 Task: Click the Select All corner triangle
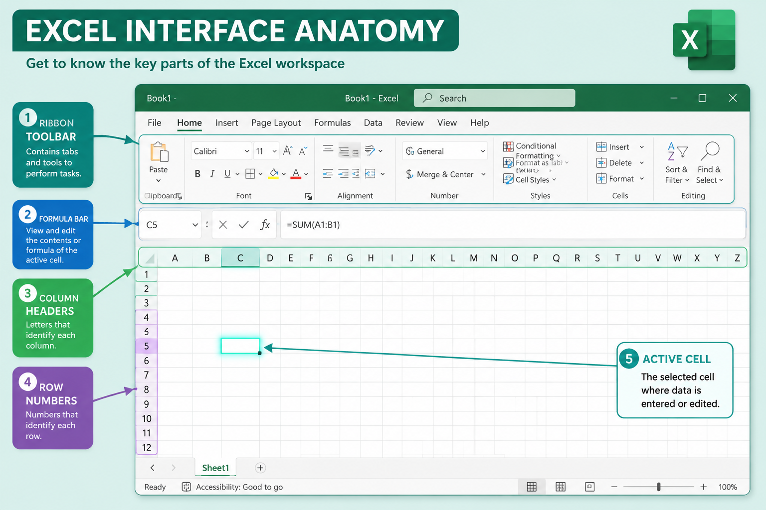click(x=149, y=258)
